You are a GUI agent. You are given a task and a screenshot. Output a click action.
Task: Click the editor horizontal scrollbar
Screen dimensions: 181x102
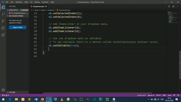(97, 93)
